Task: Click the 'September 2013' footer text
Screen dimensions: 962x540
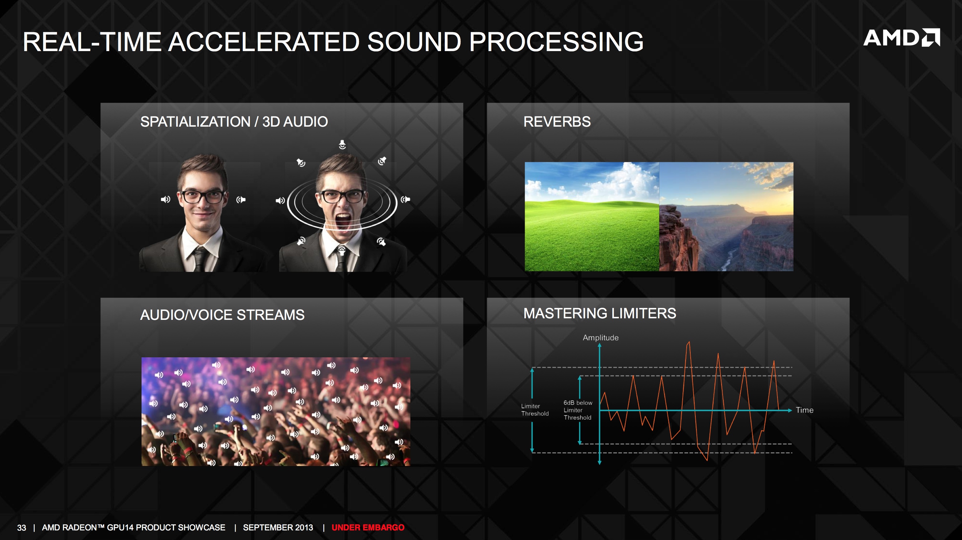Action: tap(278, 527)
